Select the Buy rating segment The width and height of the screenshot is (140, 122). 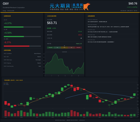(57, 48)
